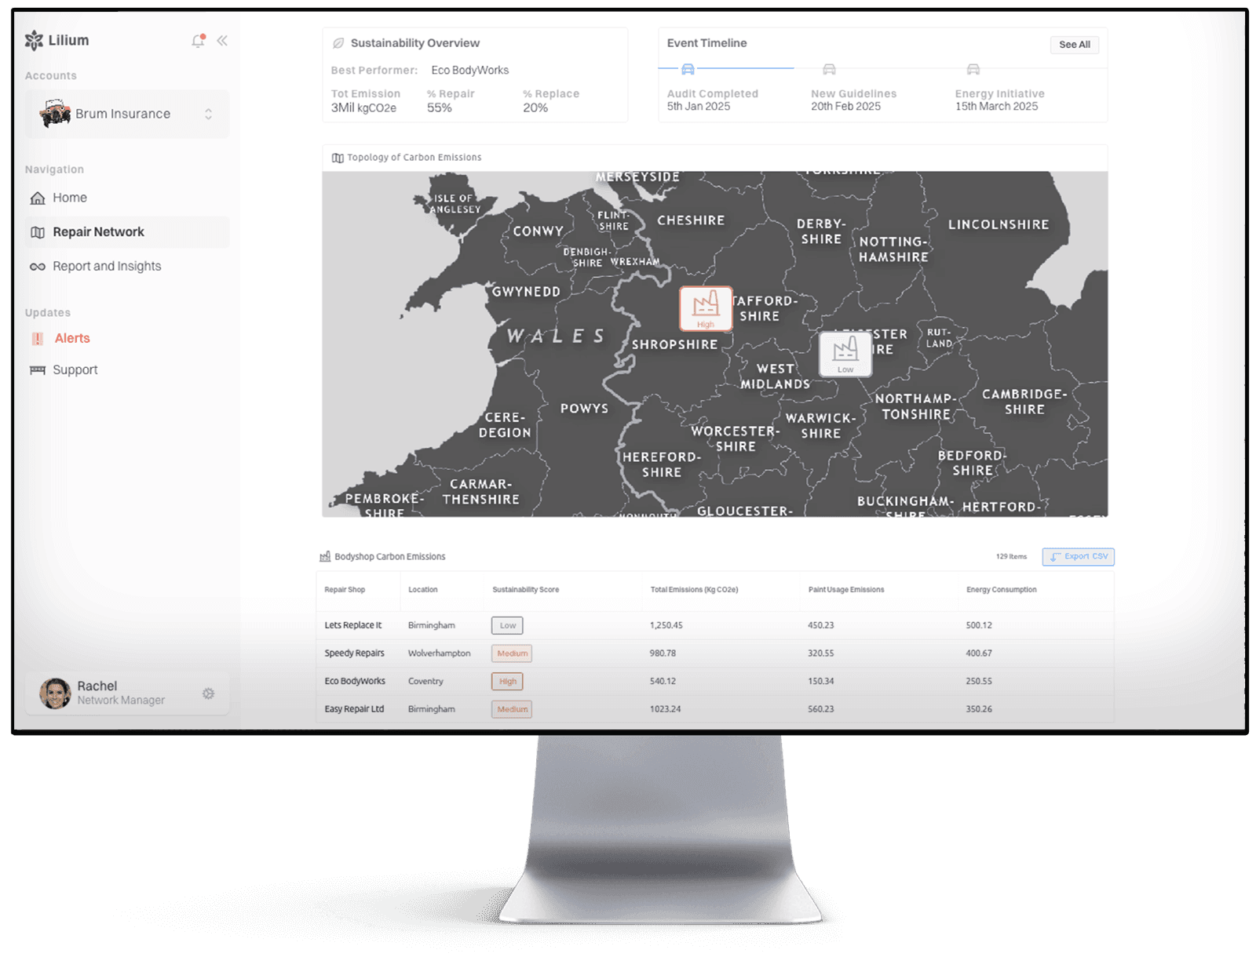Open the notifications bell
This screenshot has width=1256, height=957.
coord(198,41)
